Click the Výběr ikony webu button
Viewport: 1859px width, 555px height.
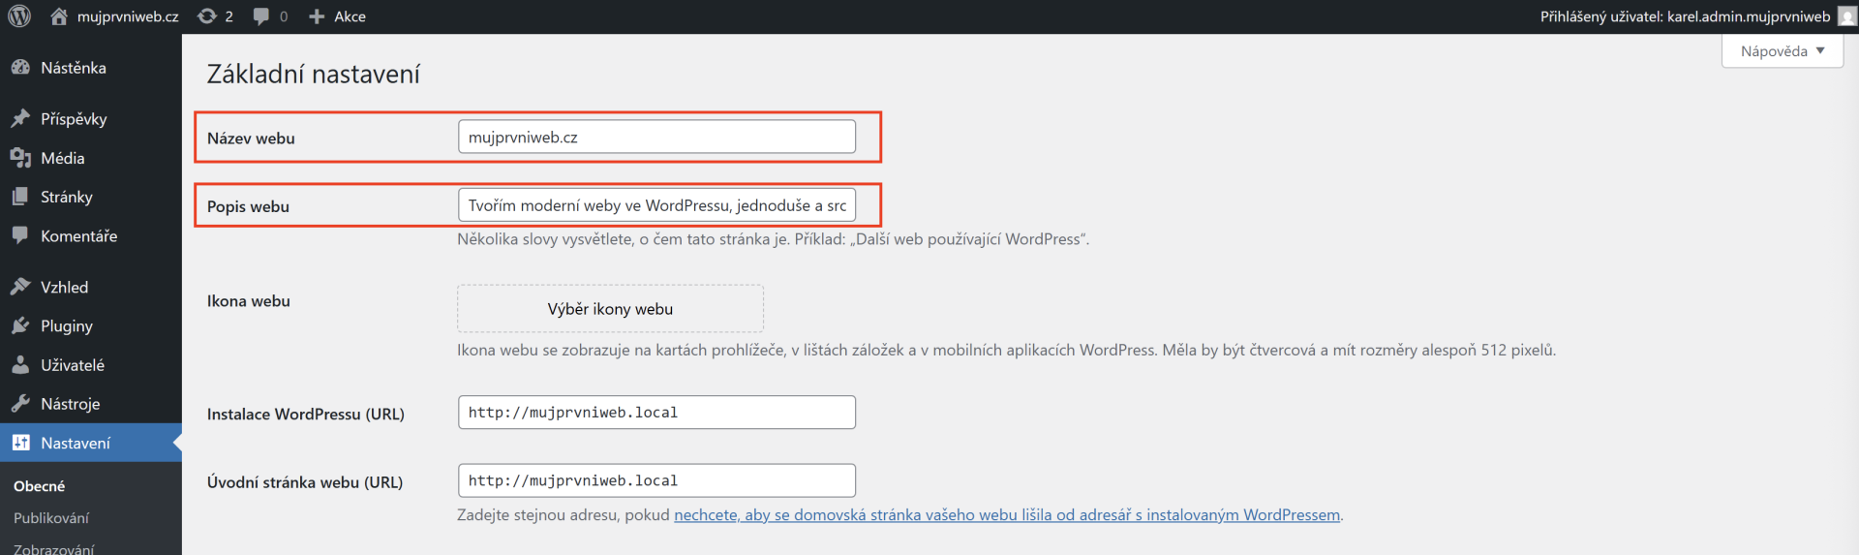610,309
